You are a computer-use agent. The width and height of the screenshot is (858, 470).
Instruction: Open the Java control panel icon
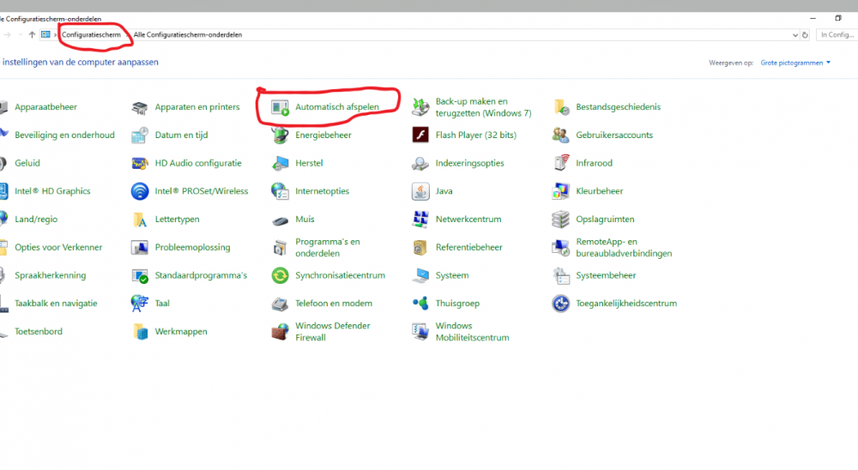[420, 191]
